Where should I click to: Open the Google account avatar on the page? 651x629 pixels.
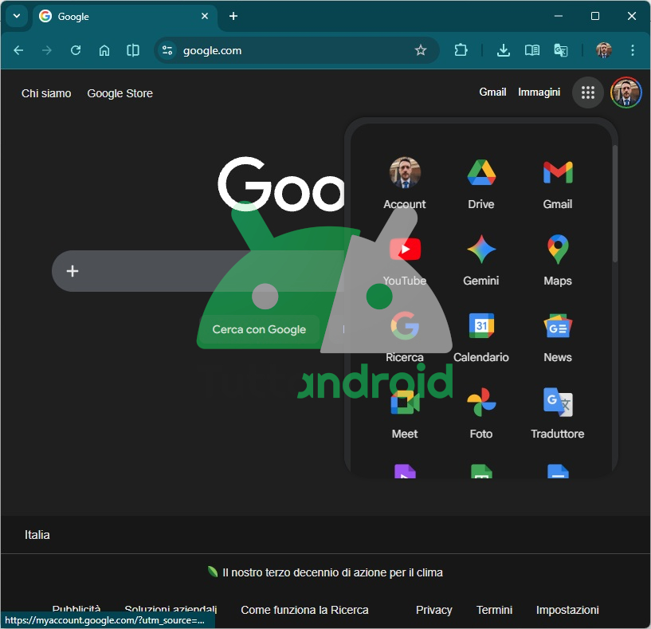[x=626, y=92]
